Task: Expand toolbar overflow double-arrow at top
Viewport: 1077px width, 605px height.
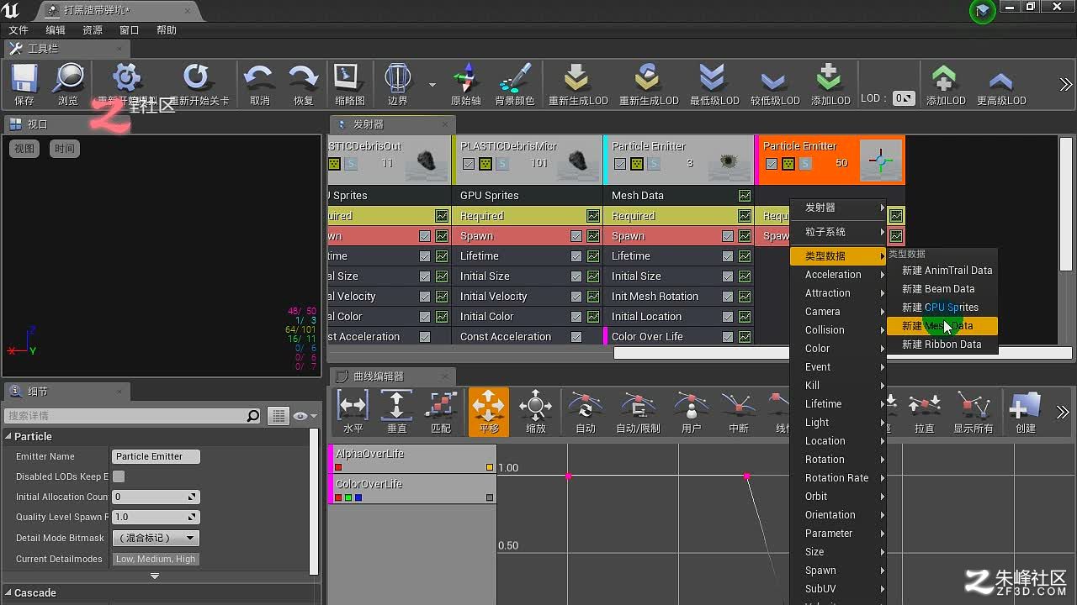Action: (1065, 84)
